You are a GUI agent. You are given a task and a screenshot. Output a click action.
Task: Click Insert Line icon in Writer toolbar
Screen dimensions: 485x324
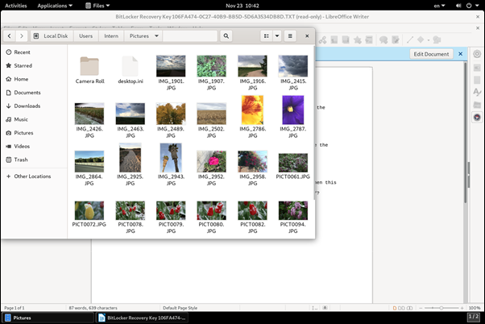pos(410,40)
